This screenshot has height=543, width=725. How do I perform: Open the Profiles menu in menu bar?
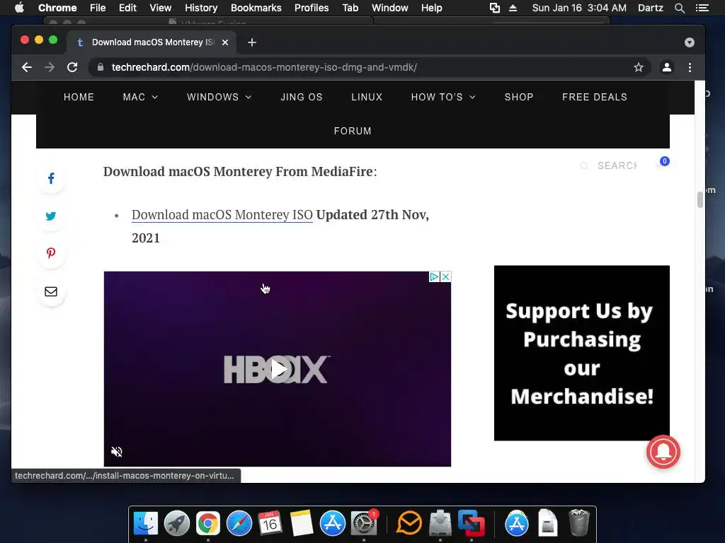pos(312,8)
